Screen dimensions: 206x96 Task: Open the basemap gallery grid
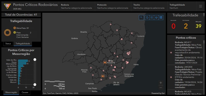161,17
